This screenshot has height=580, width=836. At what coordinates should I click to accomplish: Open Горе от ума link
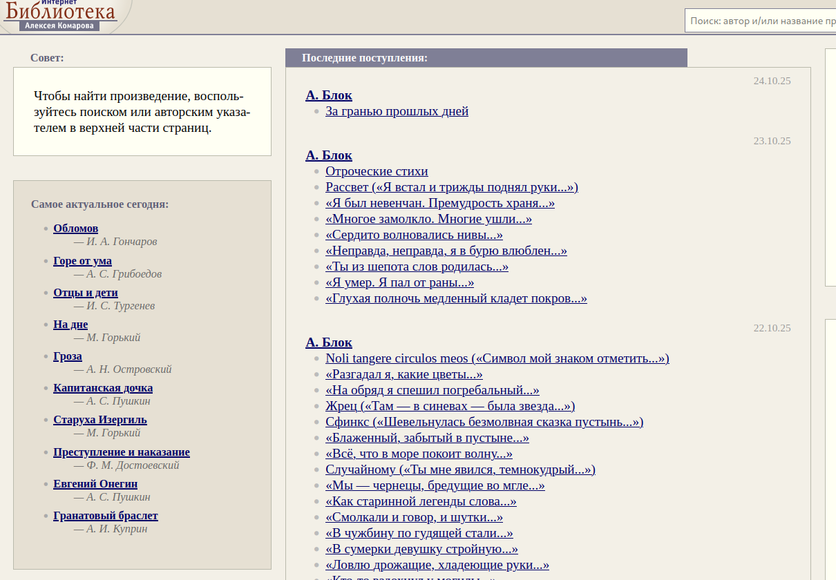point(82,261)
